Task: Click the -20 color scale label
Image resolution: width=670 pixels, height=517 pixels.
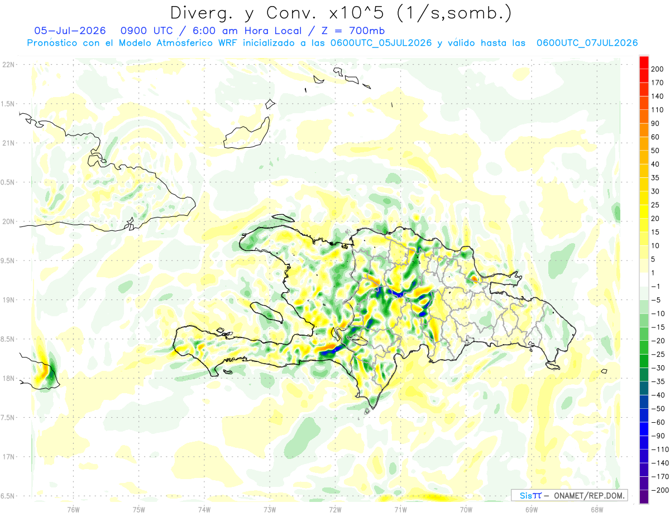Action: [x=659, y=341]
